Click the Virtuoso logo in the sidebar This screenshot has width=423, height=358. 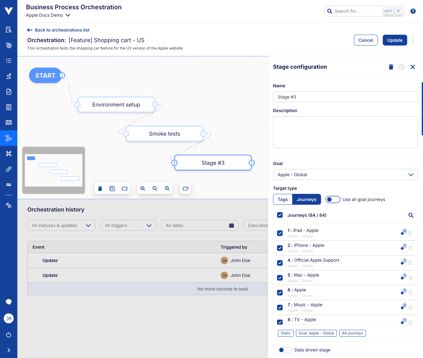click(9, 11)
